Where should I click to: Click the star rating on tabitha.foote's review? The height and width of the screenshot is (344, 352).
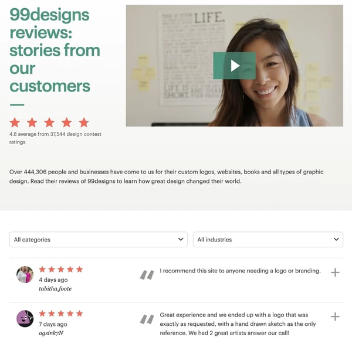tap(61, 270)
